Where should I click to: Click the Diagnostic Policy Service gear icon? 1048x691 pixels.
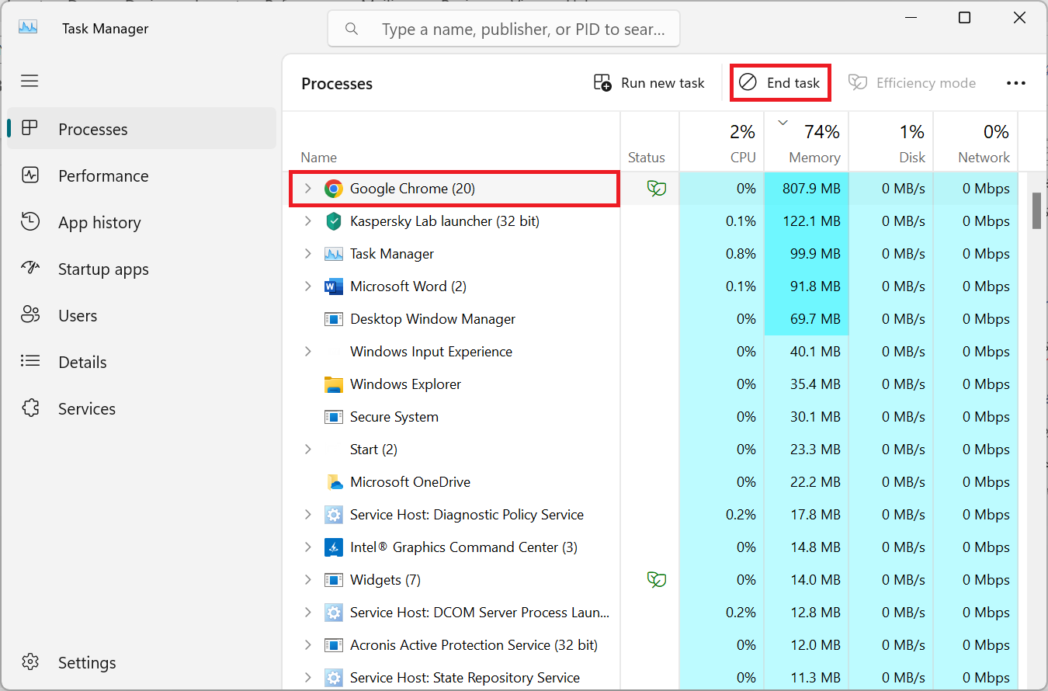[x=334, y=515]
